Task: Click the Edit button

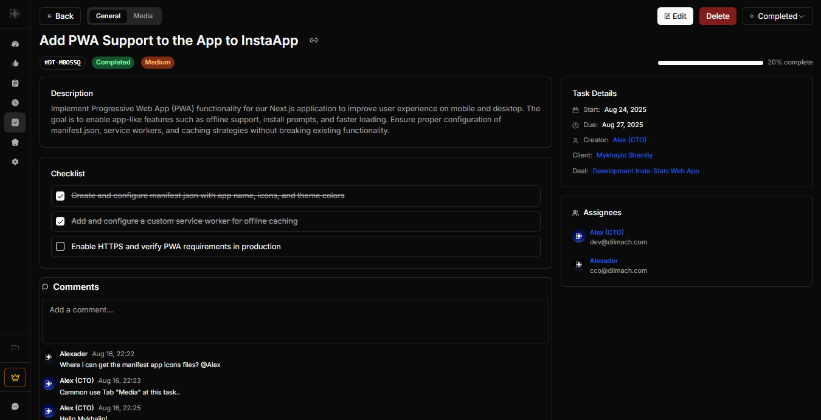Action: coord(675,16)
